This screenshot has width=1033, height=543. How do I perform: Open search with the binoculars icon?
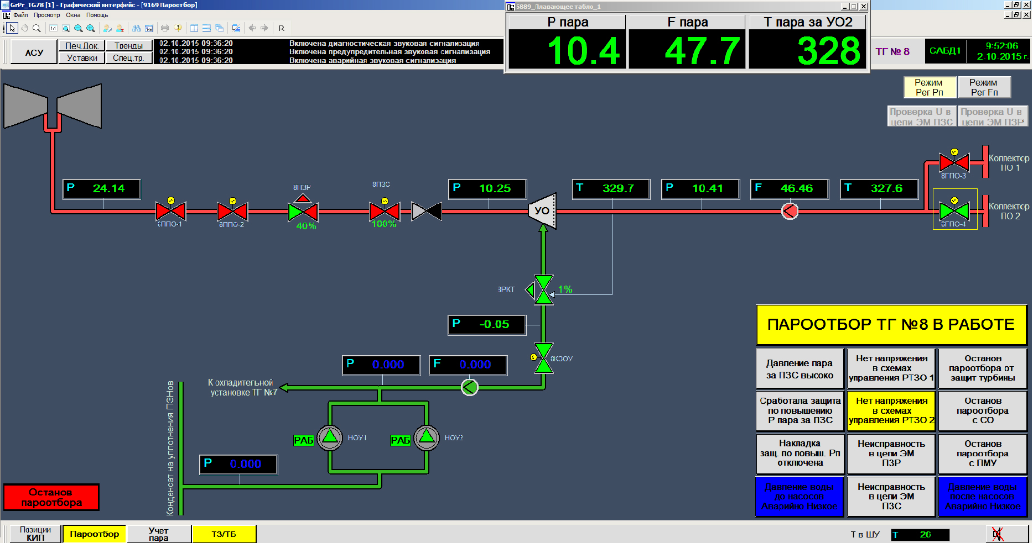[136, 28]
